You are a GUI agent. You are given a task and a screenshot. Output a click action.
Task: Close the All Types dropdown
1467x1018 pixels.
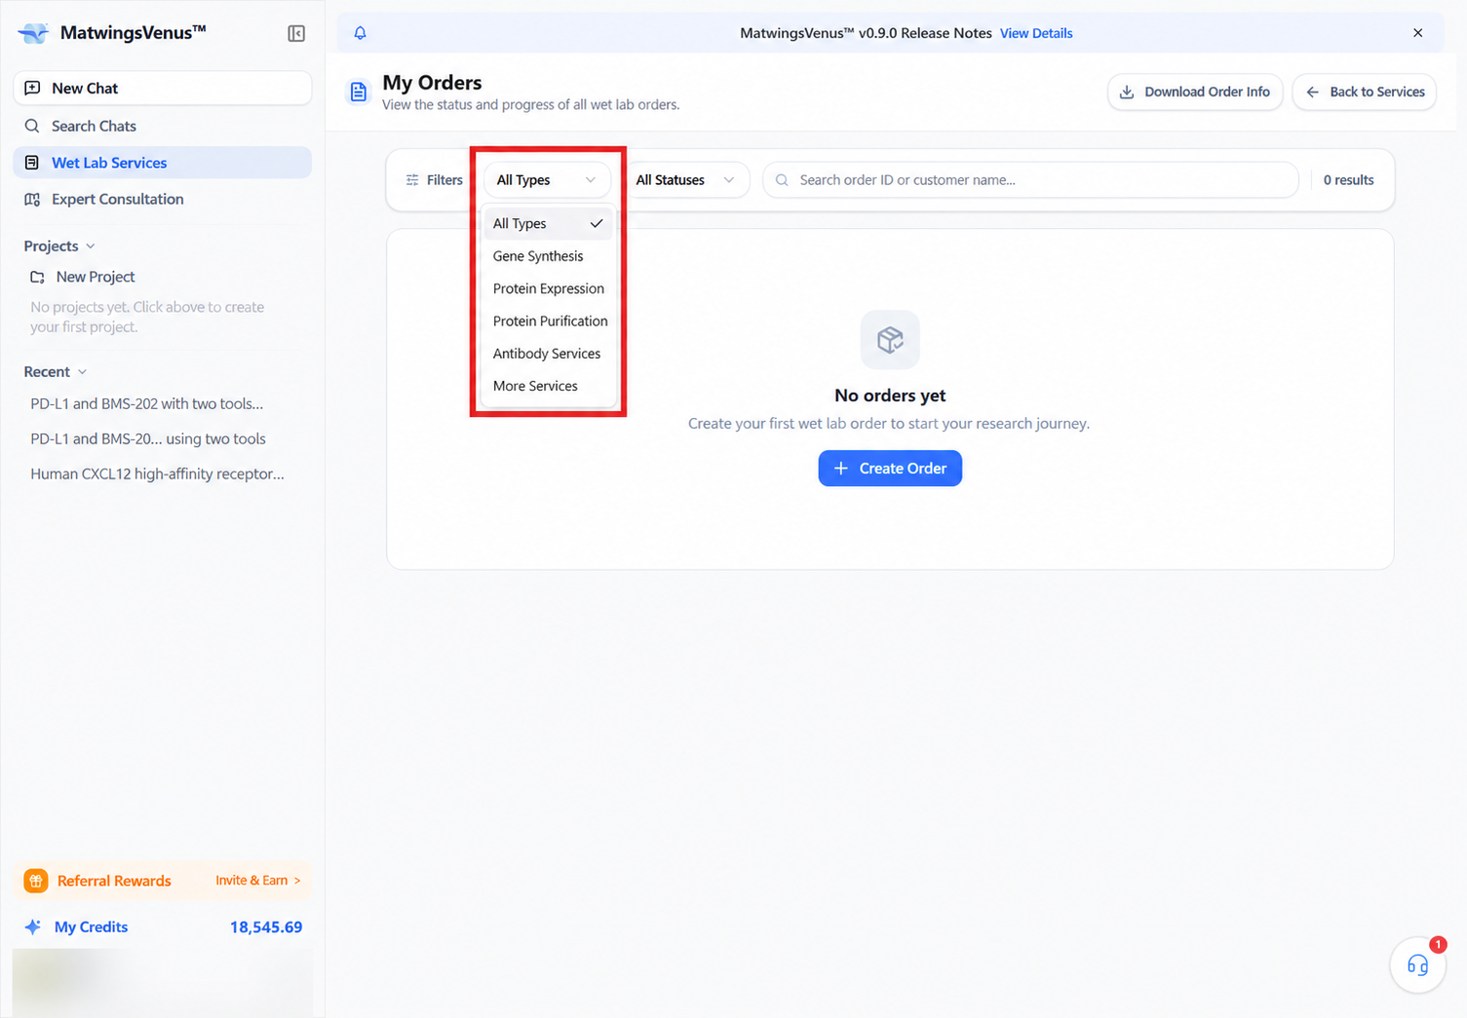547,180
